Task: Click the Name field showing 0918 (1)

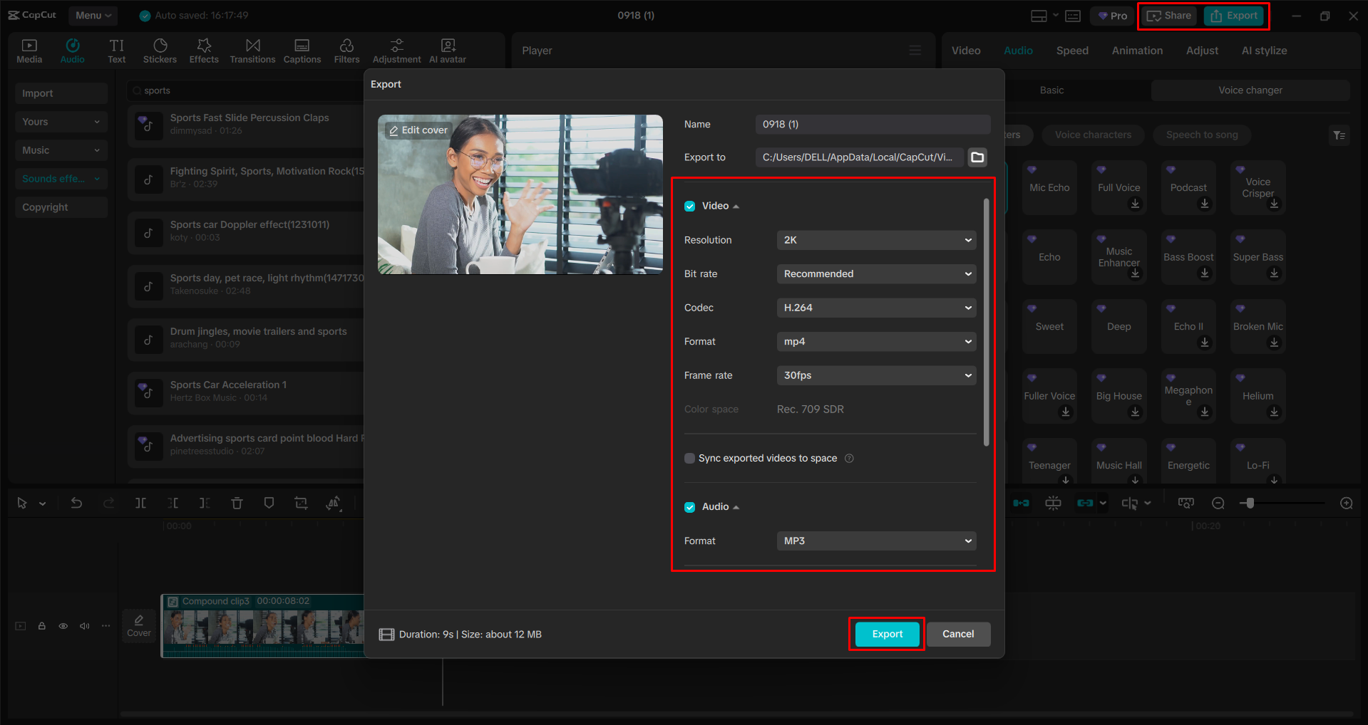Action: pos(873,124)
